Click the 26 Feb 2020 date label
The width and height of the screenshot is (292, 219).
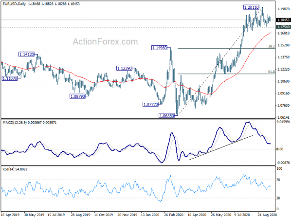(x=174, y=215)
